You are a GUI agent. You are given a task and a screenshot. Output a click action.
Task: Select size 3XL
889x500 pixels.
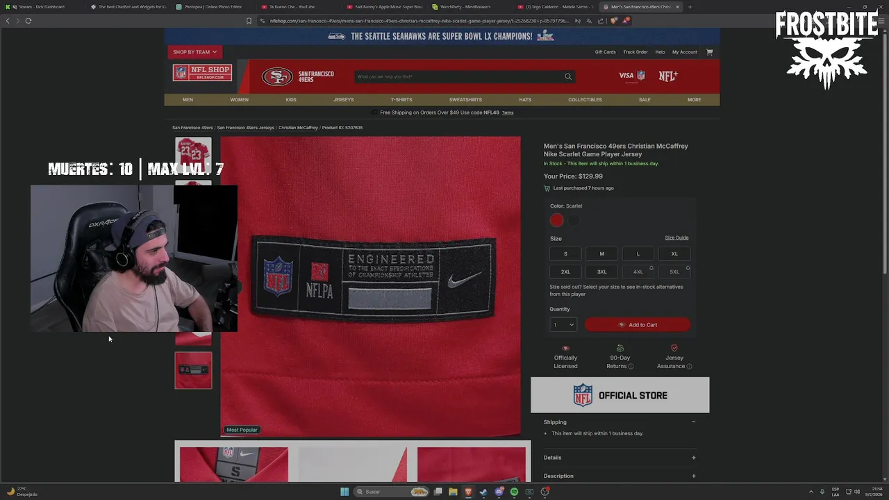click(602, 272)
